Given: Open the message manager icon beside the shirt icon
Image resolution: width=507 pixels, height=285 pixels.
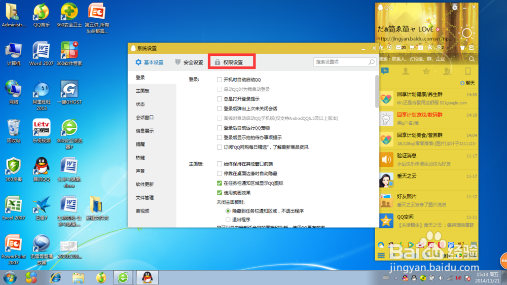Looking at the screenshot, I should [x=472, y=48].
